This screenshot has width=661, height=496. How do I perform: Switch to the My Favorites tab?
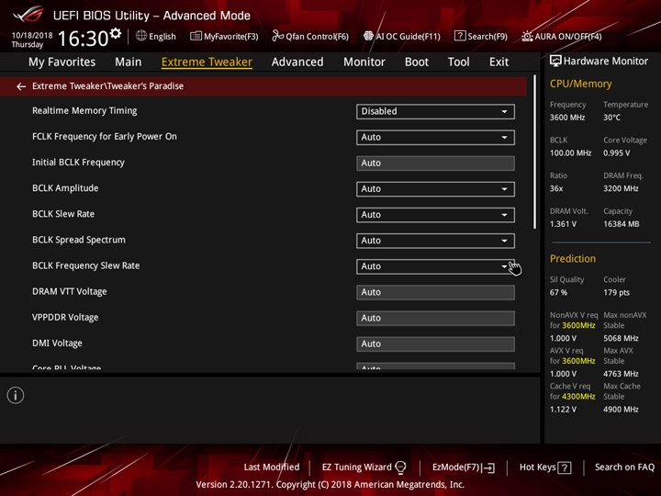[62, 62]
